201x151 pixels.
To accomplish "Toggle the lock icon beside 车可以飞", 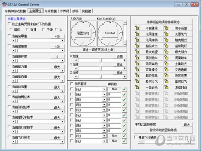I will pyautogui.click(x=166, y=81).
